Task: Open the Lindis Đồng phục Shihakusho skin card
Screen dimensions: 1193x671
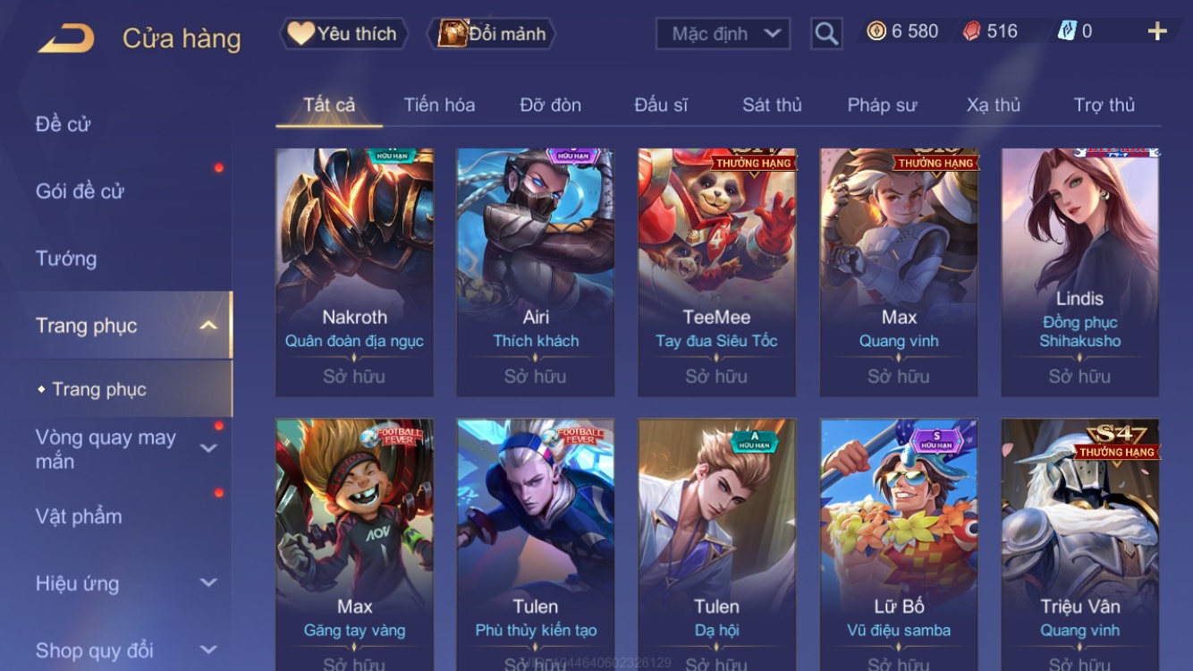Action: (1079, 273)
